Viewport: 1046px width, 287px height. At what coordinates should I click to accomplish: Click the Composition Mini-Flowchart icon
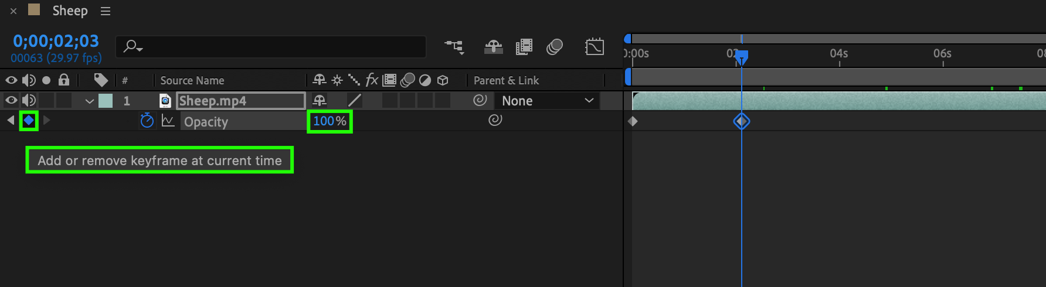point(454,47)
